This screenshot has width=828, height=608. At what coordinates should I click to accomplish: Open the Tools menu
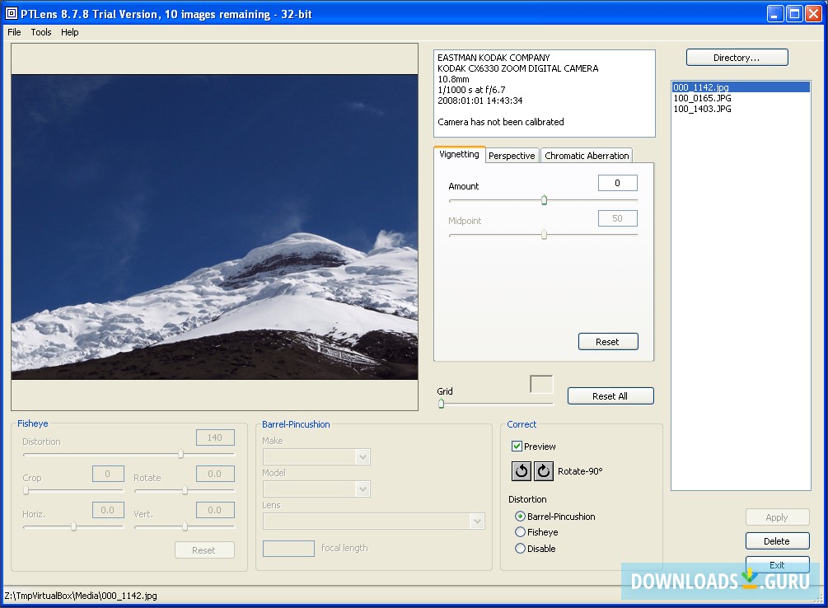[41, 32]
